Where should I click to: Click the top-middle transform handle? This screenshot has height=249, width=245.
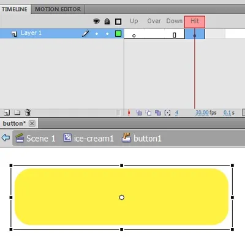[x=122, y=165]
